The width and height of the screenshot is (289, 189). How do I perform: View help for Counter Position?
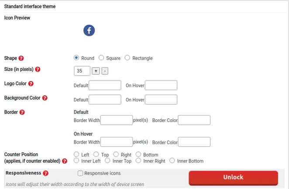[65, 161]
